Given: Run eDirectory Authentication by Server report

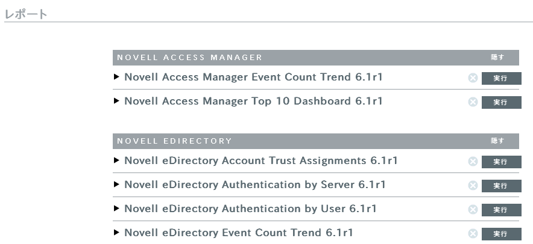Looking at the screenshot, I should [501, 186].
